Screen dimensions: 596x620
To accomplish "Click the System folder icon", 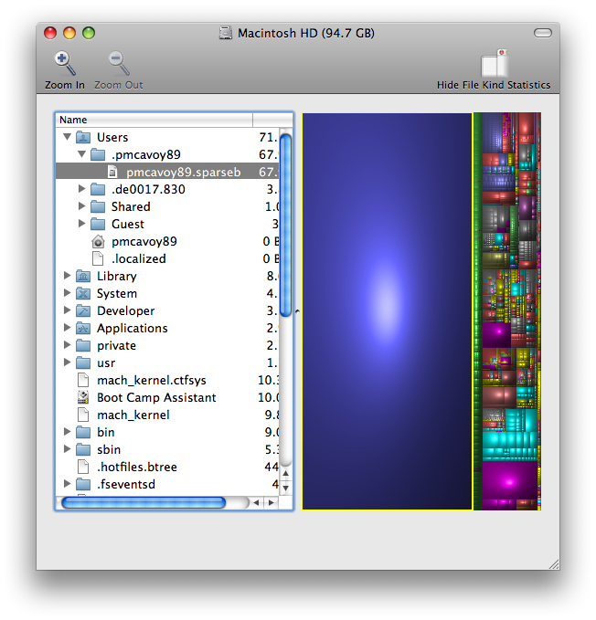I will 83,293.
